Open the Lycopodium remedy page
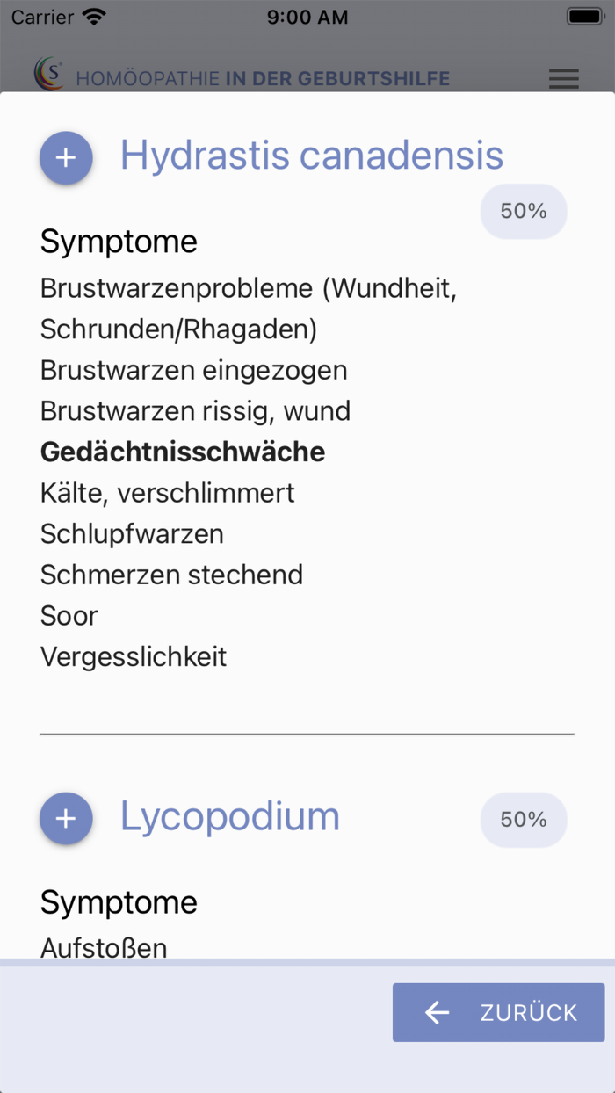615x1093 pixels. click(229, 816)
